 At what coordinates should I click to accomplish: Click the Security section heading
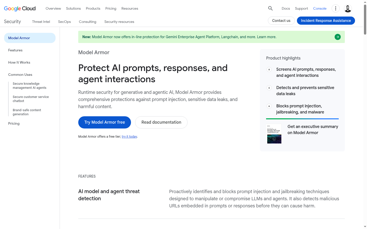pyautogui.click(x=12, y=22)
